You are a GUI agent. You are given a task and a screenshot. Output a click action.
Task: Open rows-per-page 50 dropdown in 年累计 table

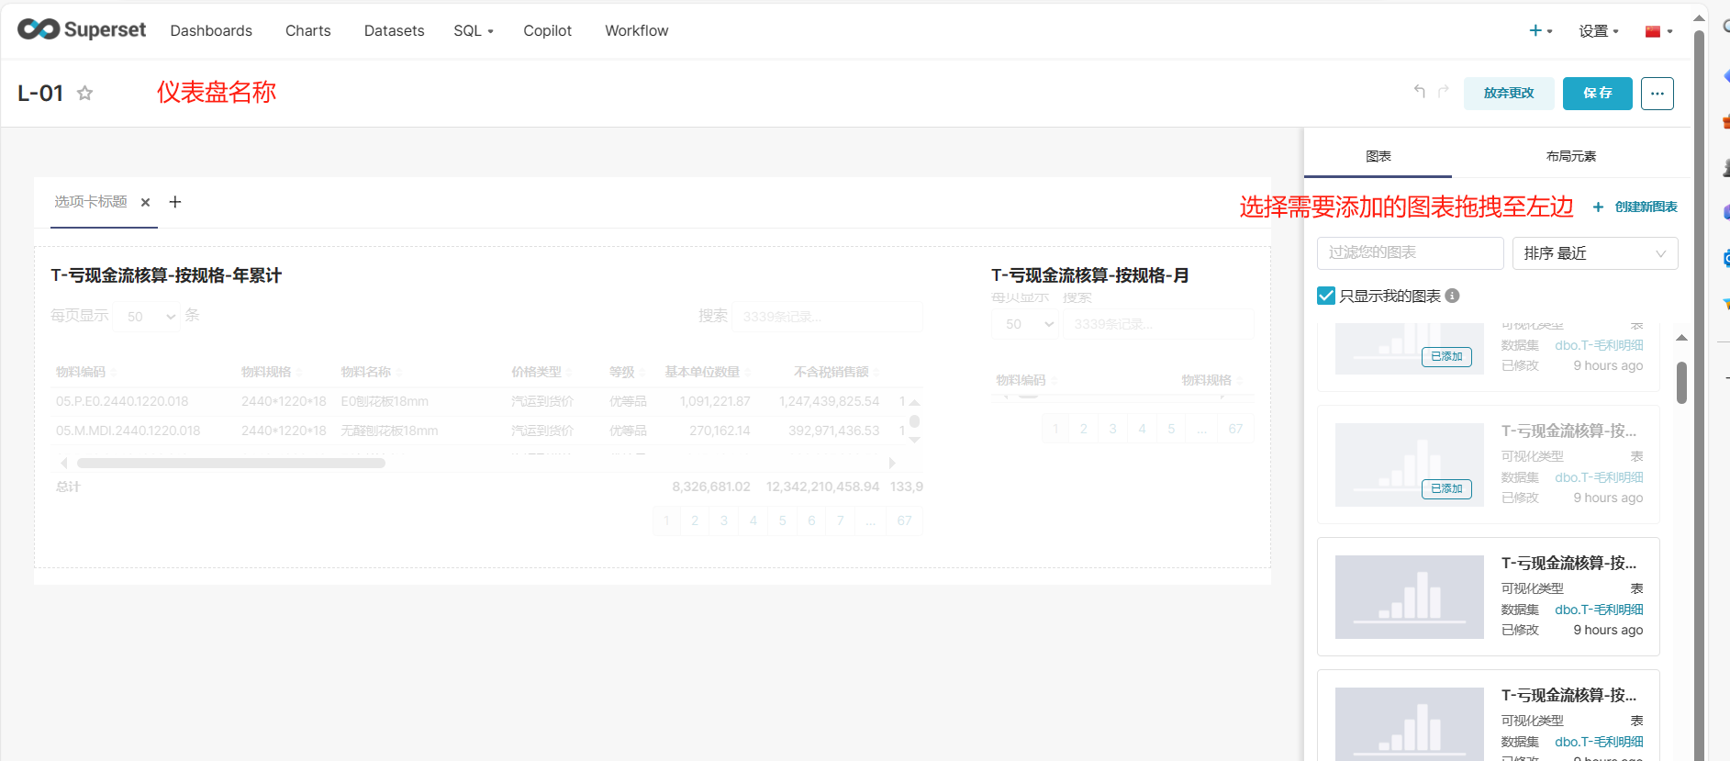click(147, 317)
